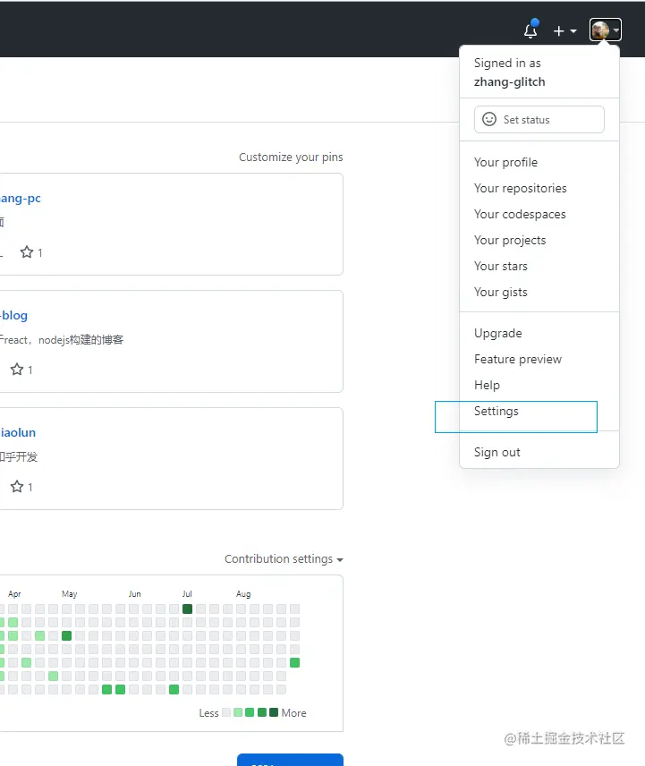Click Customize your pins link

pos(291,157)
